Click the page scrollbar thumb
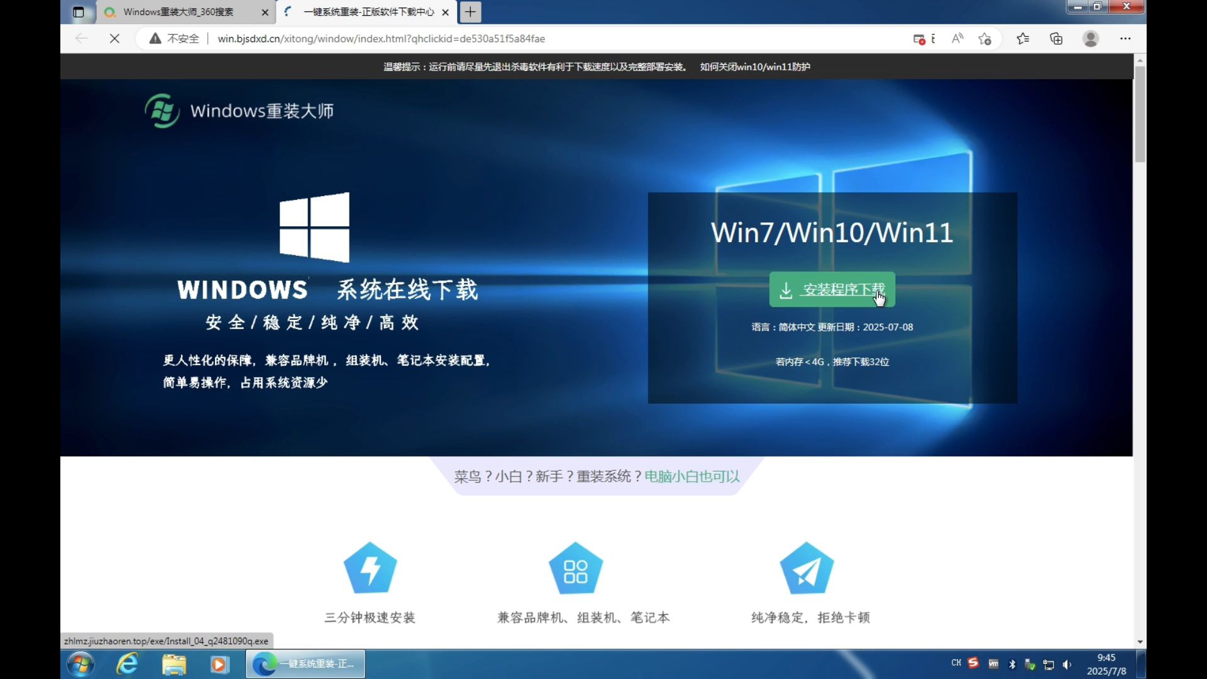This screenshot has height=679, width=1207. (x=1140, y=113)
